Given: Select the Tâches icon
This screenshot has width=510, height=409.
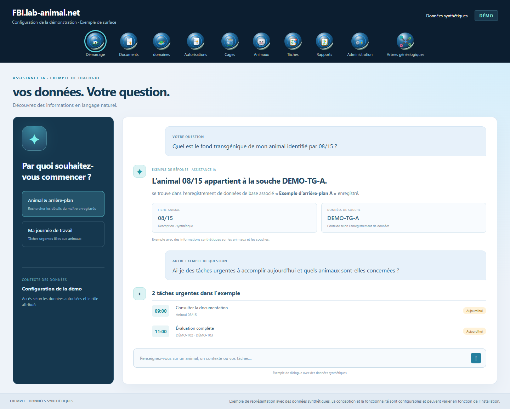Looking at the screenshot, I should [x=293, y=41].
